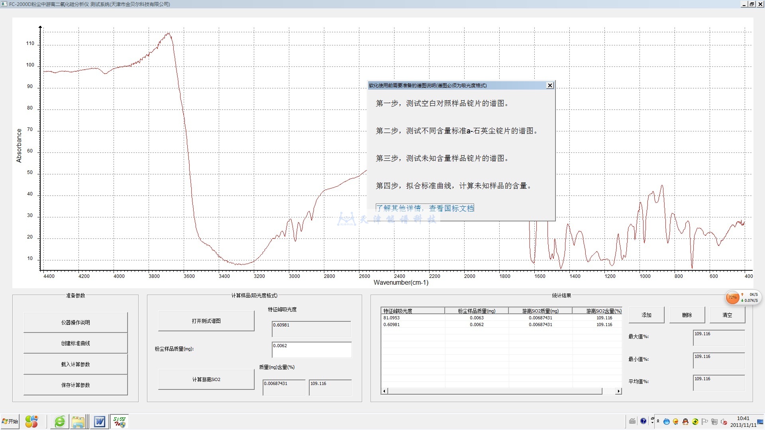The height and width of the screenshot is (430, 765).
Task: Click the 创建标准曲线 button
Action: pos(75,343)
